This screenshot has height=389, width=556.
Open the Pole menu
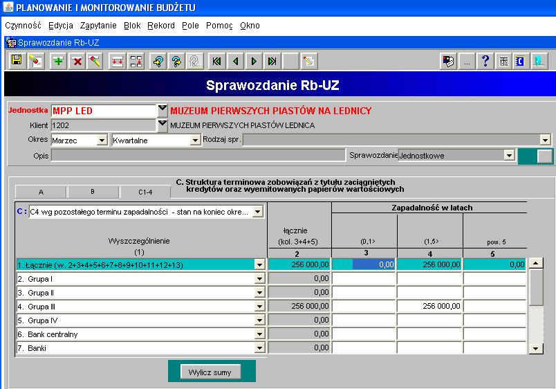tap(190, 26)
